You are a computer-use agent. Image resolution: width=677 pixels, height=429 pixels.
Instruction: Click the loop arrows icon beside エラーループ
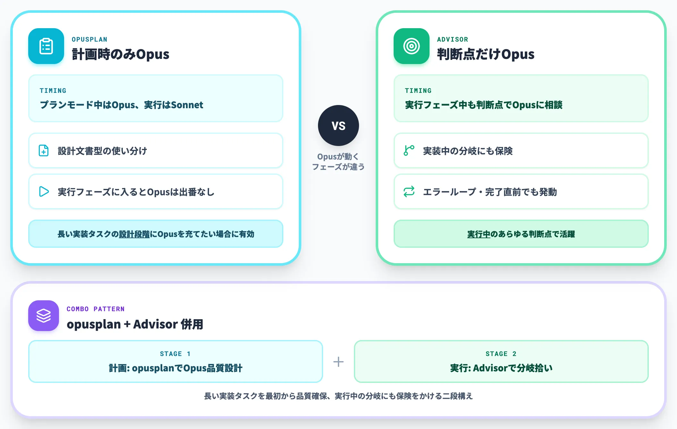click(x=409, y=191)
